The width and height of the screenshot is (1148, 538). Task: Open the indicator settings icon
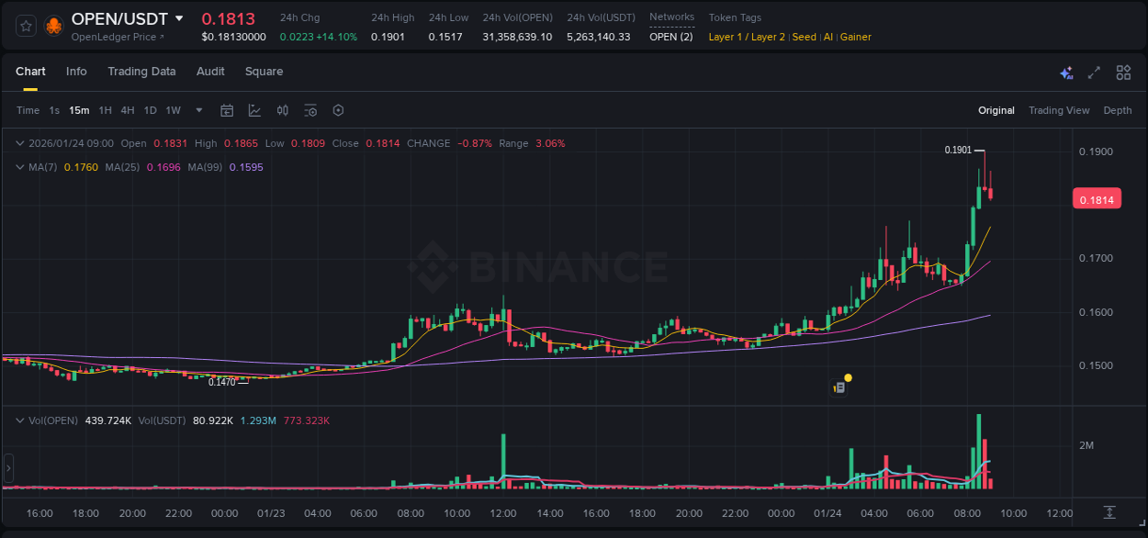tap(310, 109)
